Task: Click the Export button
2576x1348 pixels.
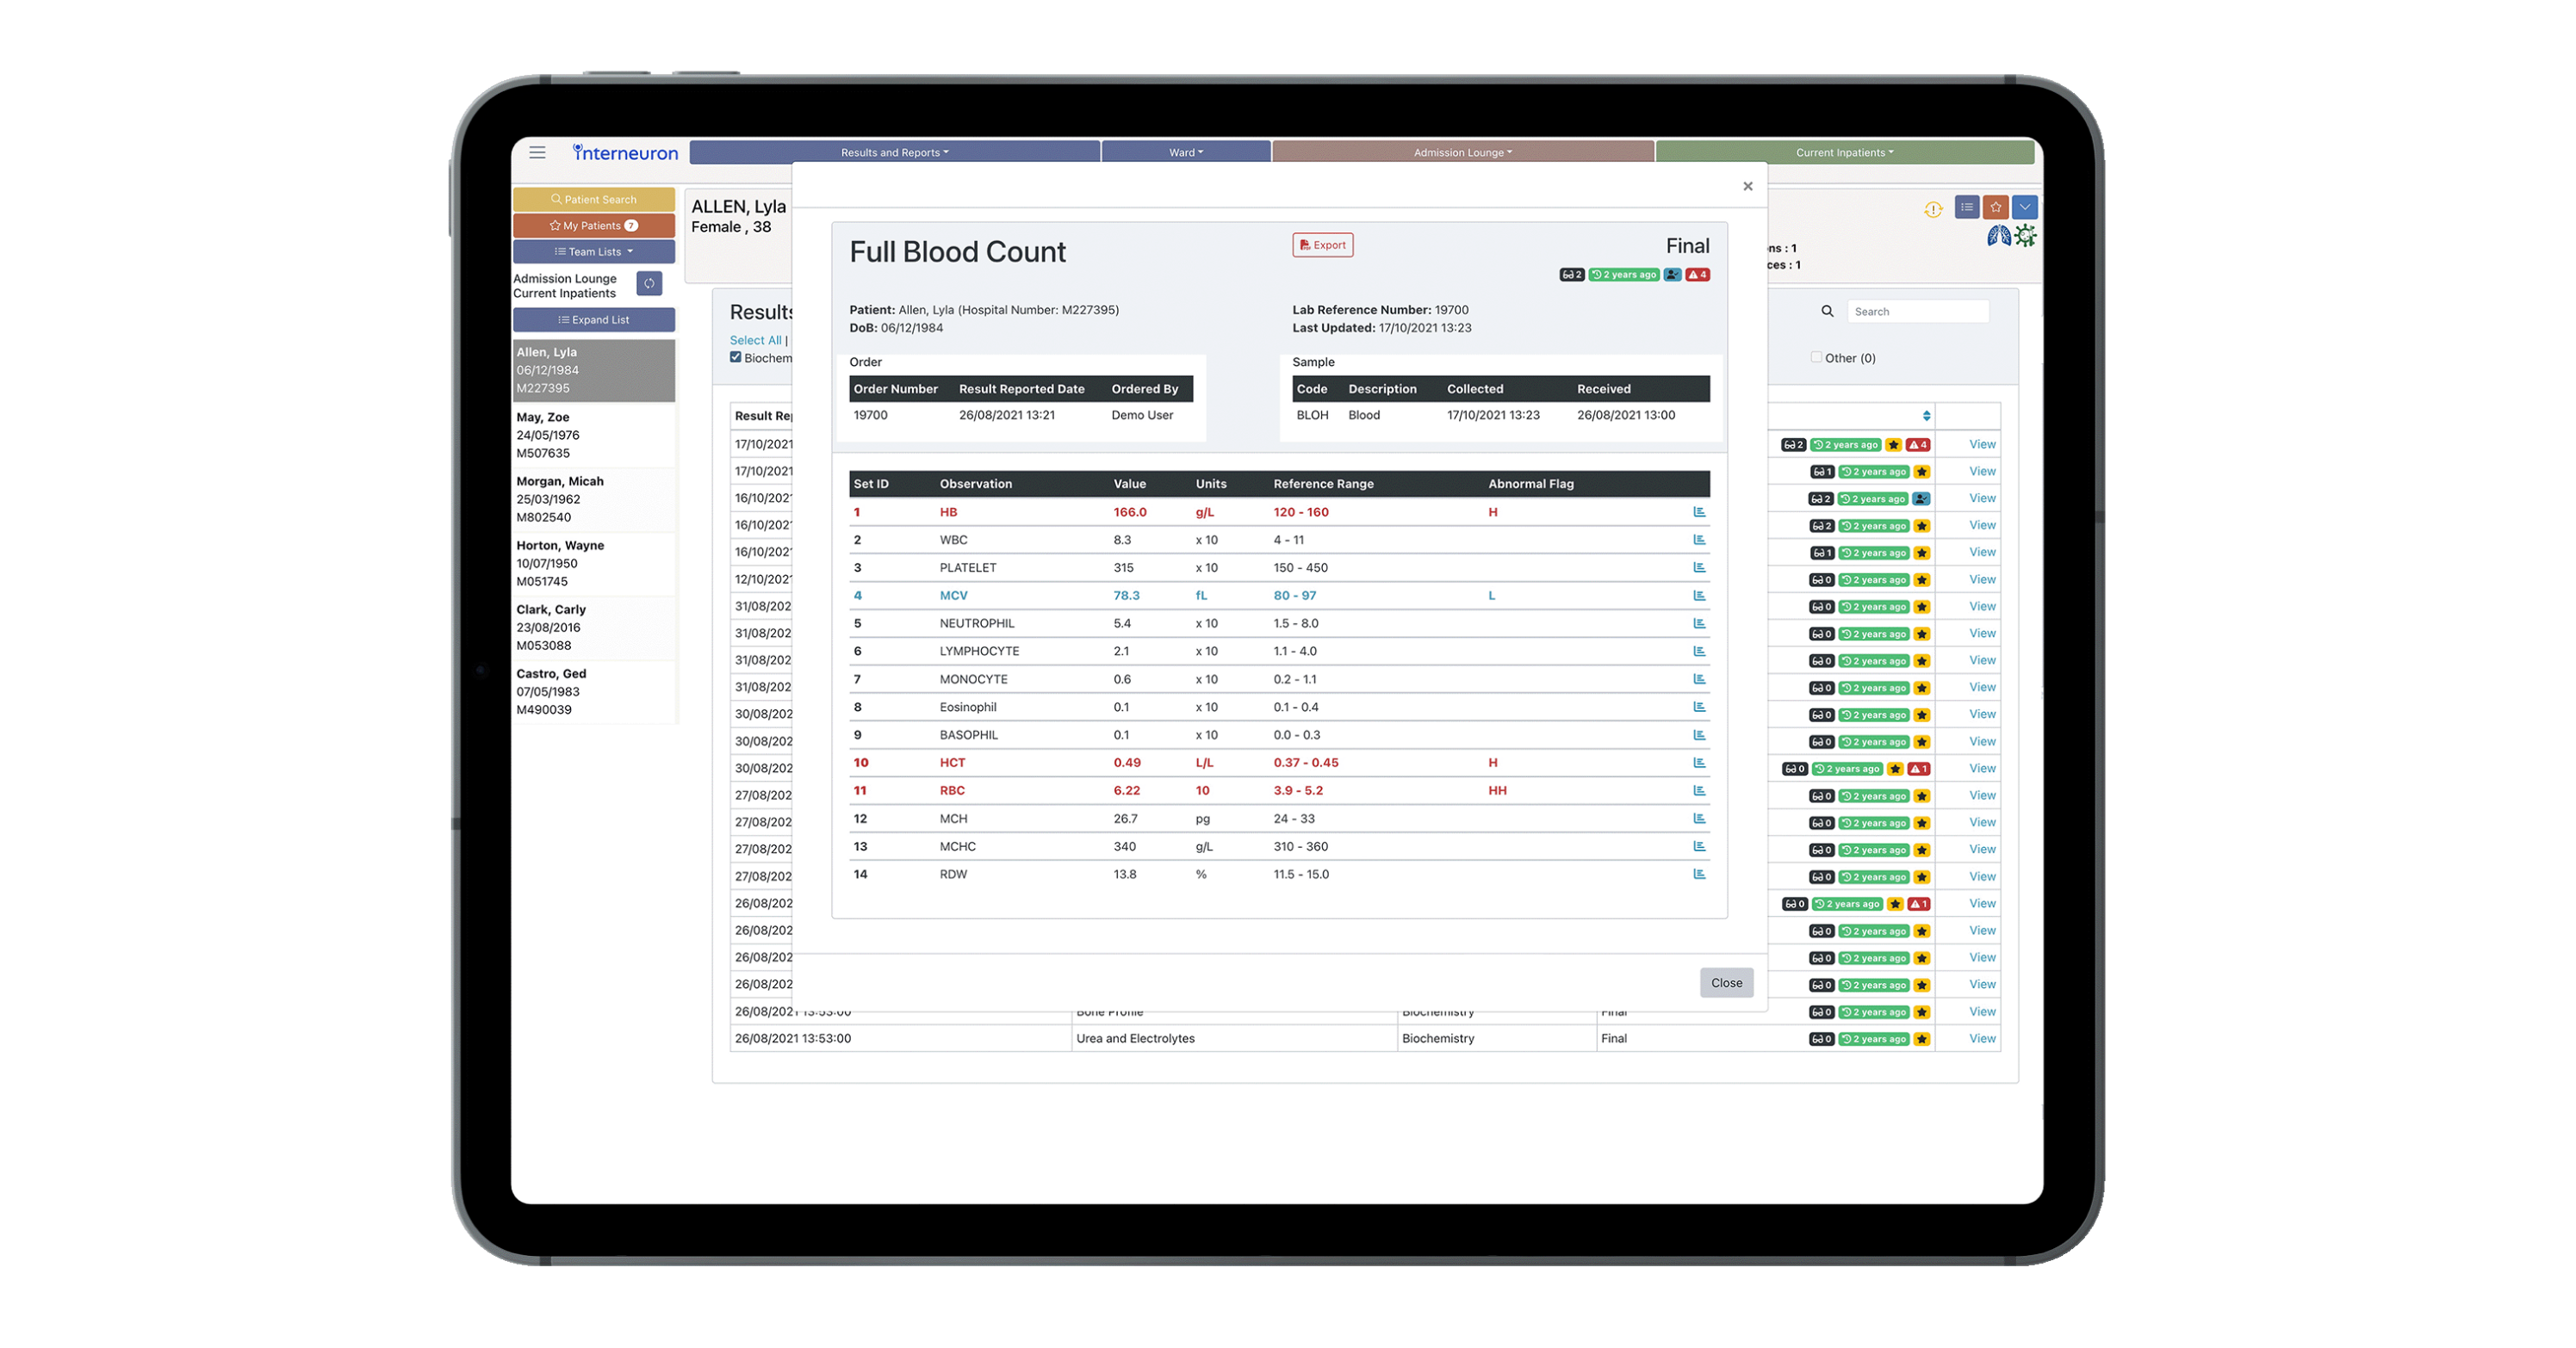Action: (1322, 244)
